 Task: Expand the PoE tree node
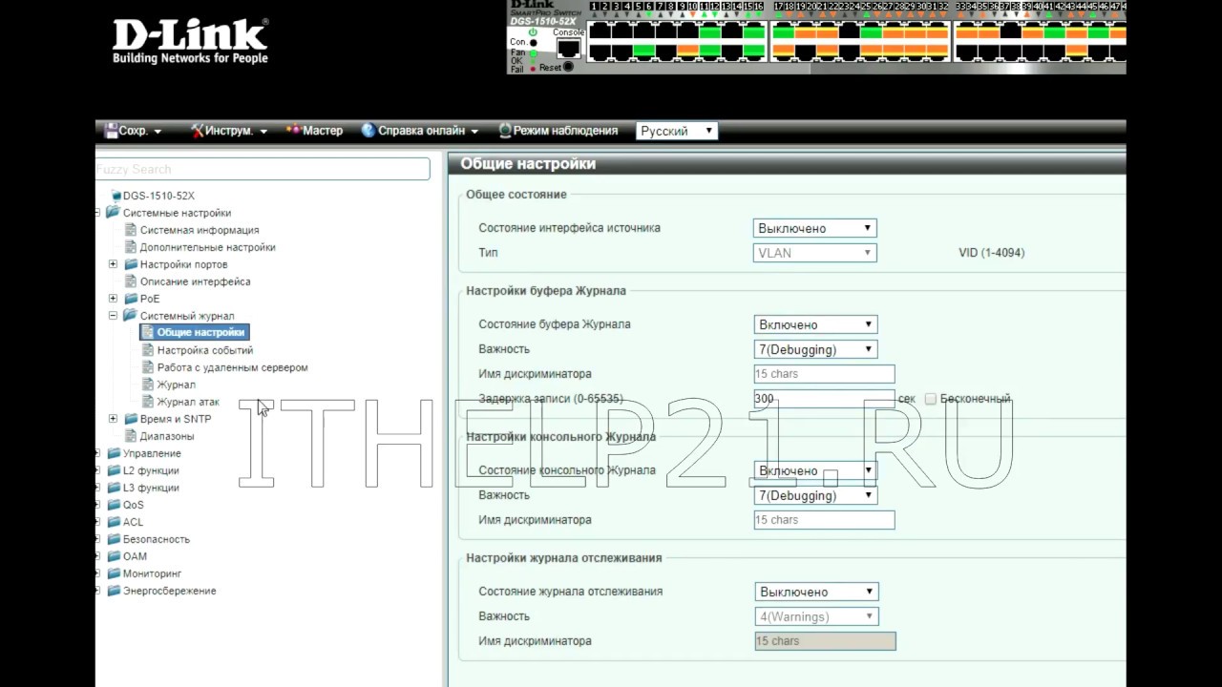point(113,299)
